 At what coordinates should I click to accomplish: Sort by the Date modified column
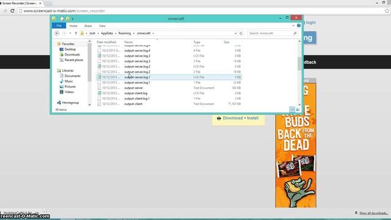coord(106,42)
